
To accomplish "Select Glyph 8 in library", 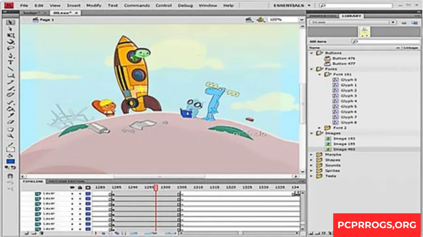I will coord(345,122).
